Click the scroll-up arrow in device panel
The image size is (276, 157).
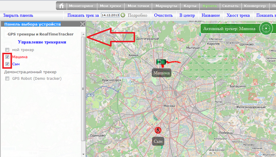click(83, 34)
